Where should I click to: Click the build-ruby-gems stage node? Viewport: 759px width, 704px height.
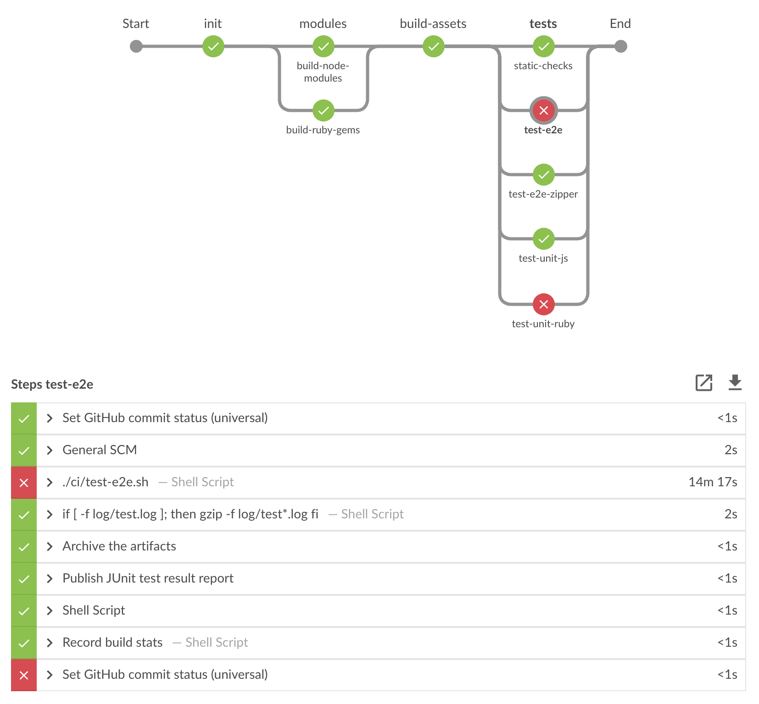324,110
